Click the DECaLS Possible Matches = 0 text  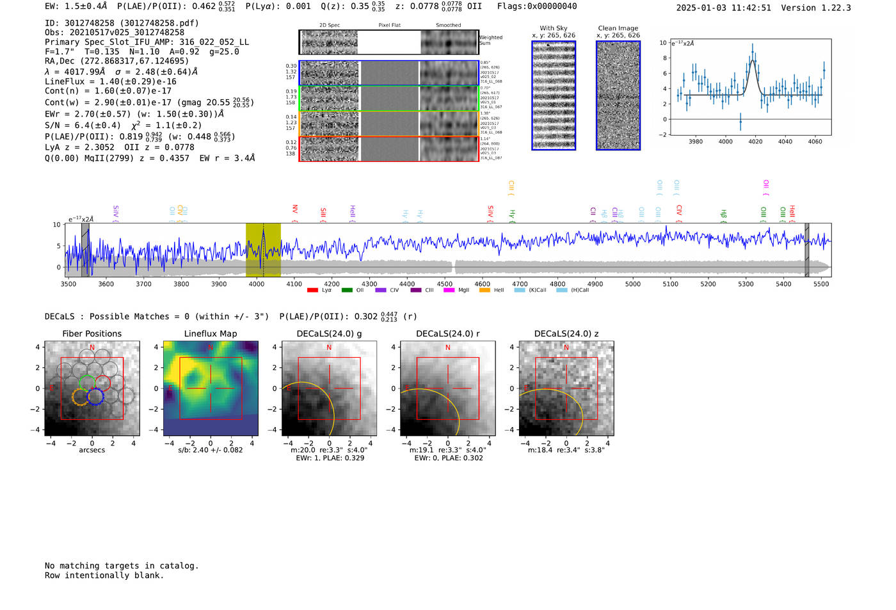pos(157,317)
